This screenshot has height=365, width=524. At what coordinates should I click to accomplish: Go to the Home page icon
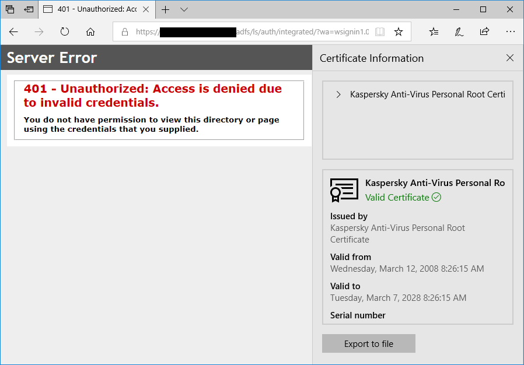tap(90, 32)
